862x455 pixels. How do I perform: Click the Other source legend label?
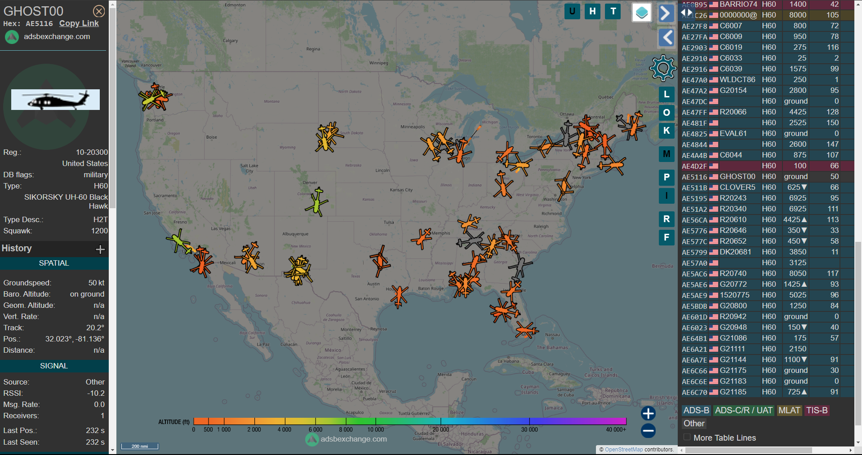pyautogui.click(x=694, y=424)
